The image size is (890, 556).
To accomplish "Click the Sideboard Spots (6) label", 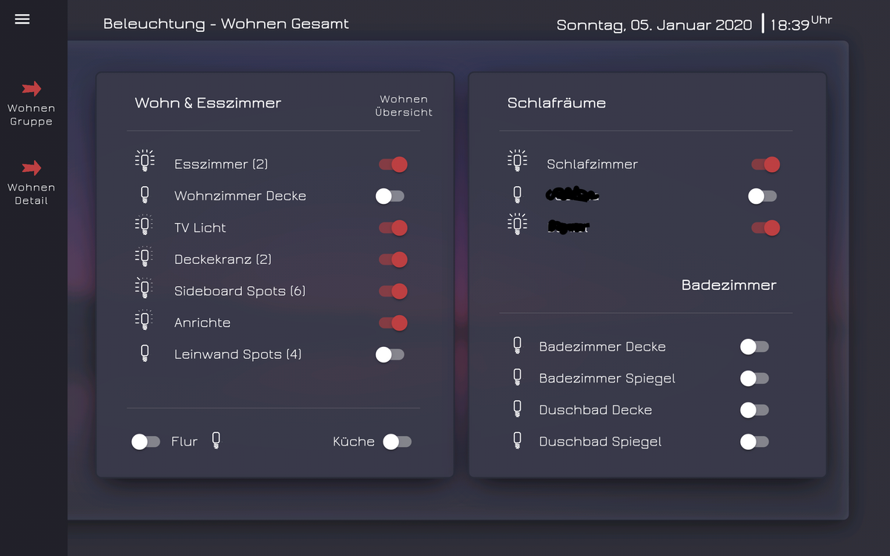I will pos(240,291).
